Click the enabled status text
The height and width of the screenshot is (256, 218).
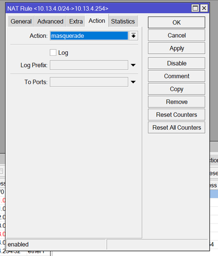(18, 244)
